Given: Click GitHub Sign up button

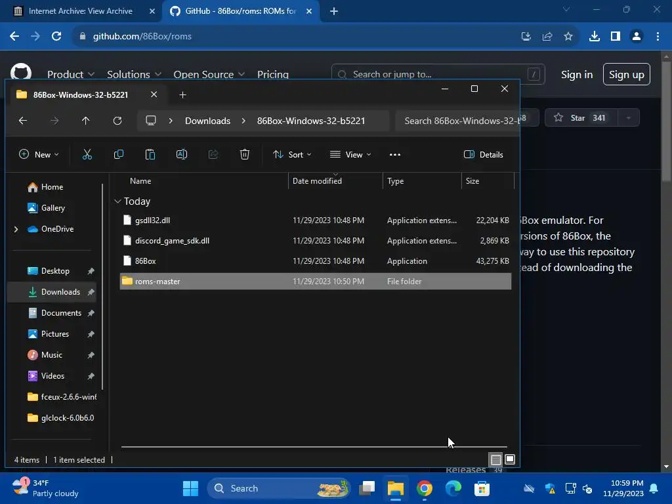Looking at the screenshot, I should [x=626, y=75].
